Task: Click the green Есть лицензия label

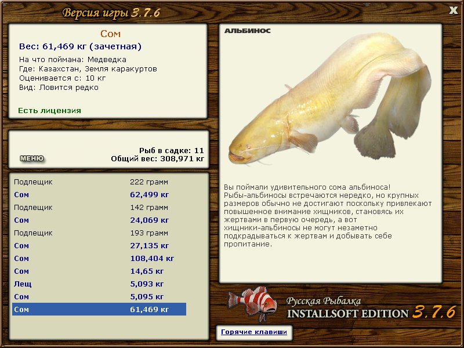Action: tap(49, 110)
